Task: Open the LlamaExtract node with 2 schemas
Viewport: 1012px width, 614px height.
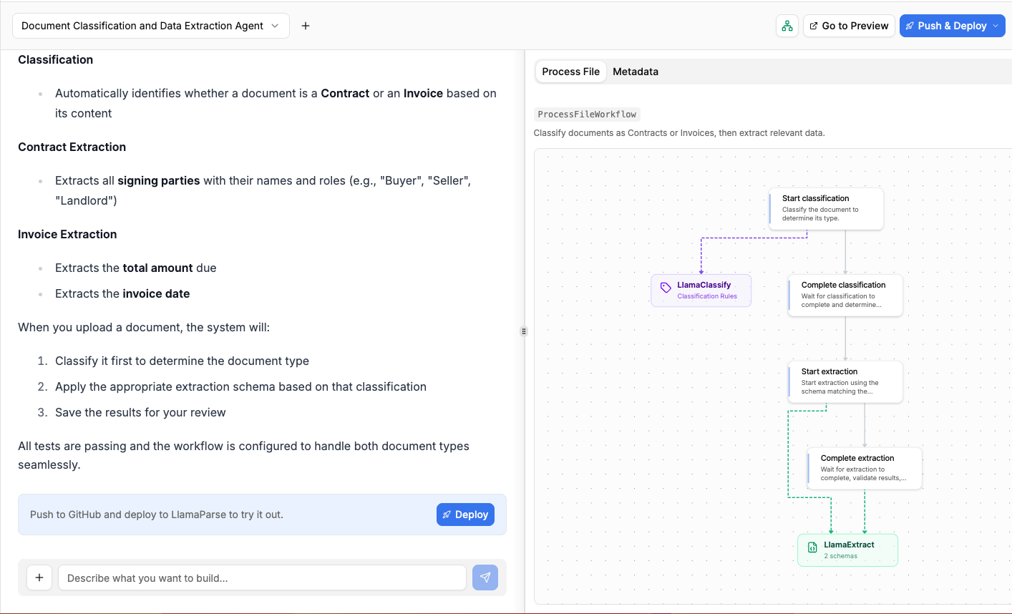Action: (847, 550)
